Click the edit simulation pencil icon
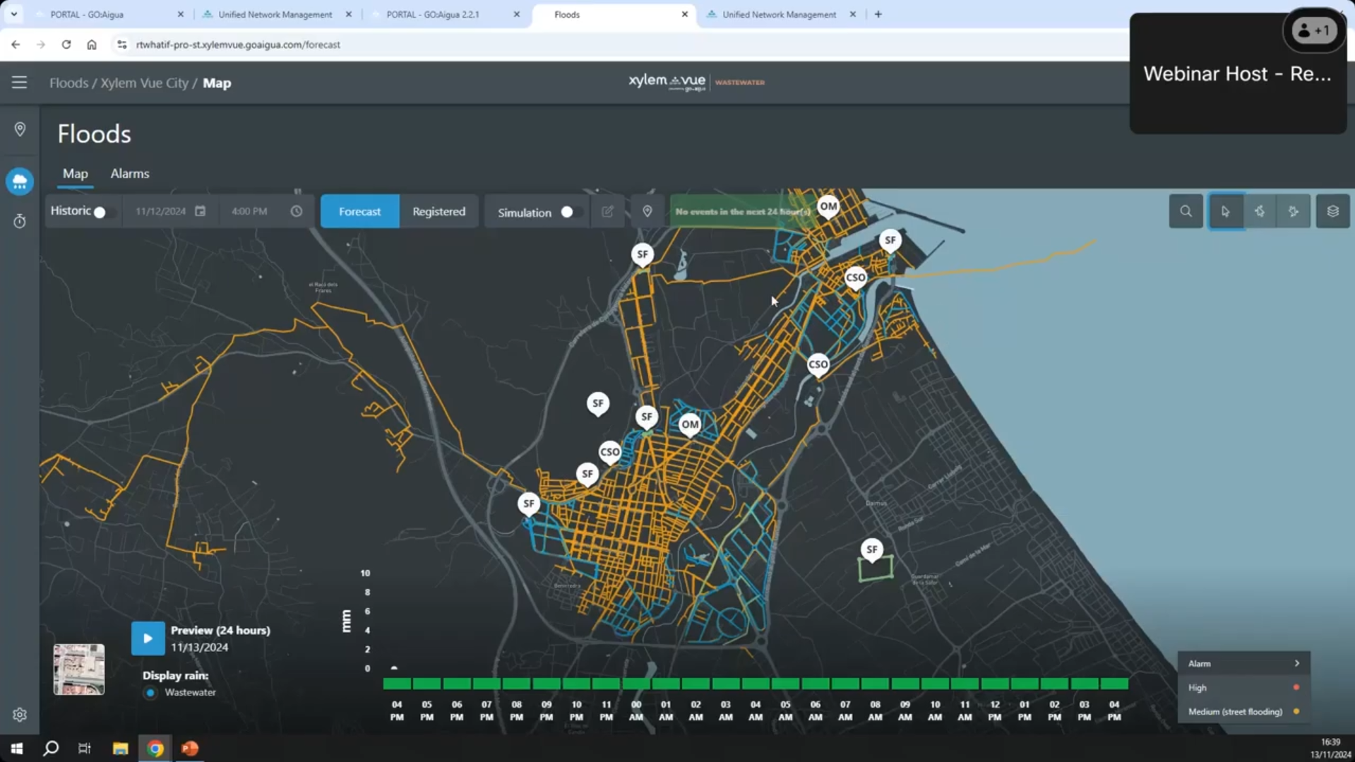Image resolution: width=1355 pixels, height=762 pixels. coord(607,211)
